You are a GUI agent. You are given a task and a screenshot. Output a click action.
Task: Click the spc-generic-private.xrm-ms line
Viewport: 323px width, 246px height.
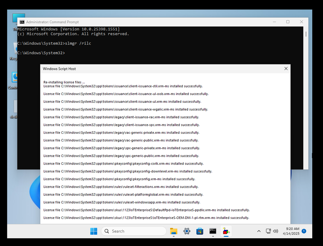coord(122,148)
